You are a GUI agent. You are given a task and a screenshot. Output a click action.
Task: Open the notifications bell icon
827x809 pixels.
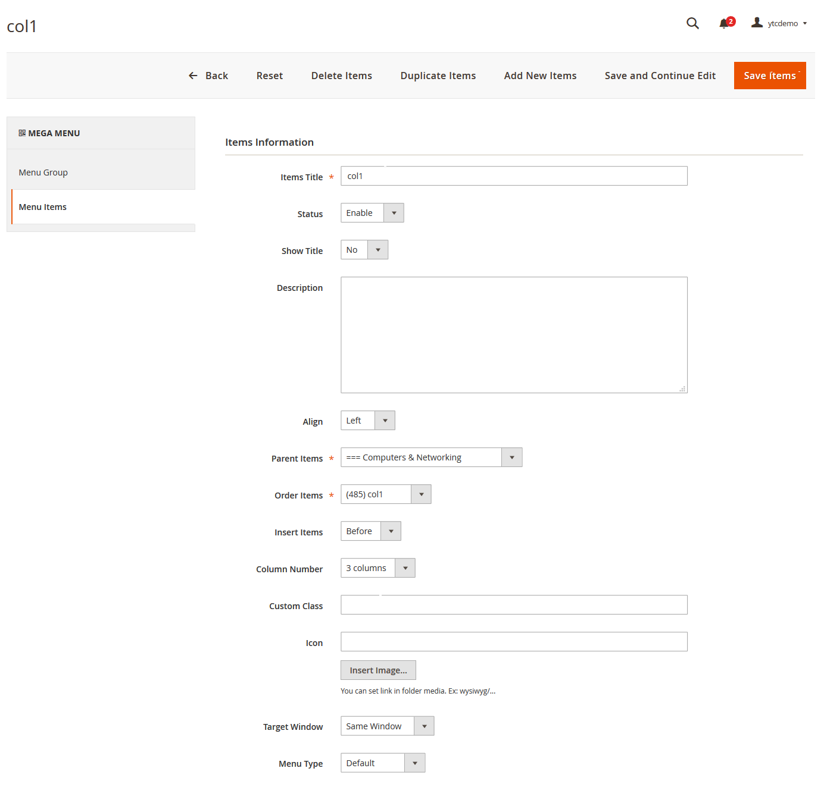coord(724,23)
